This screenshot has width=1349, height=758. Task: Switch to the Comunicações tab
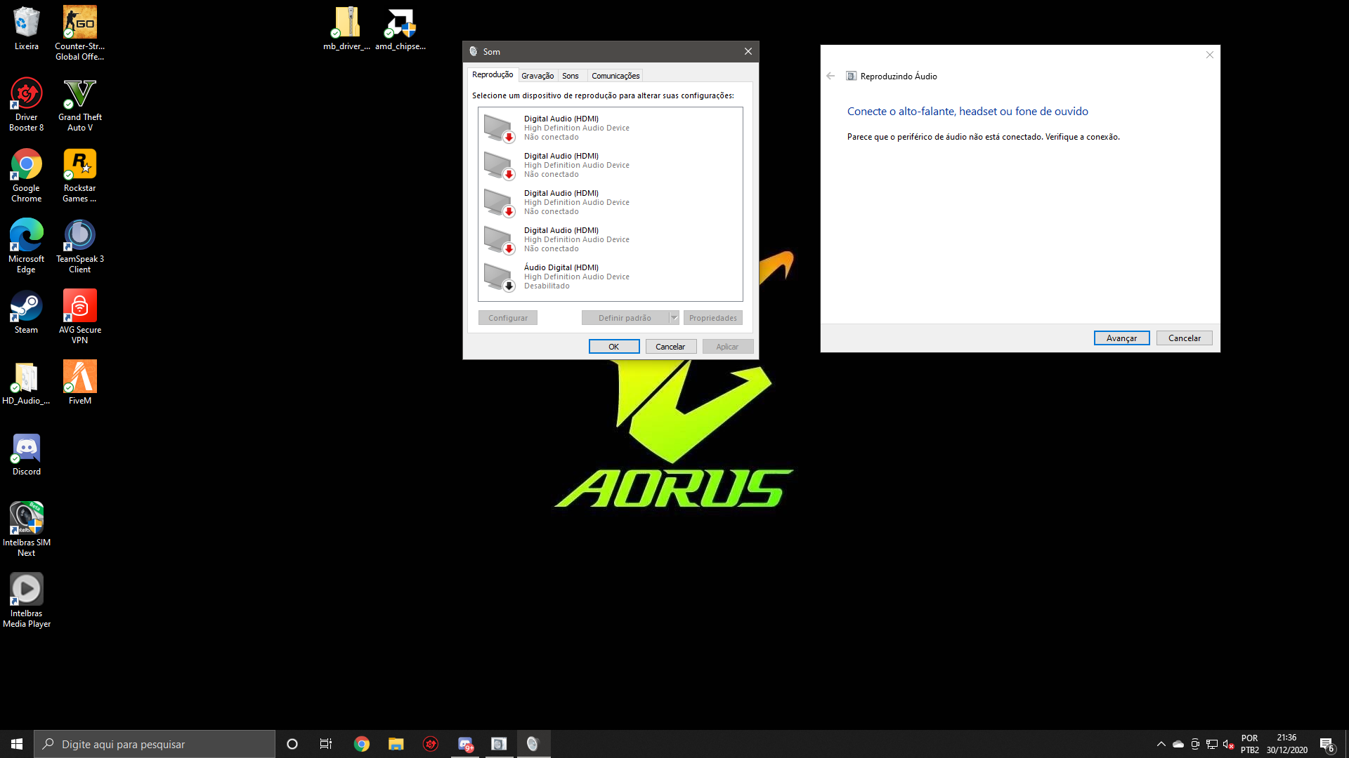615,76
